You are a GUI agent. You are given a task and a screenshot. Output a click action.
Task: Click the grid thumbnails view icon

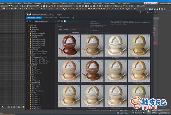pyautogui.click(x=59, y=21)
